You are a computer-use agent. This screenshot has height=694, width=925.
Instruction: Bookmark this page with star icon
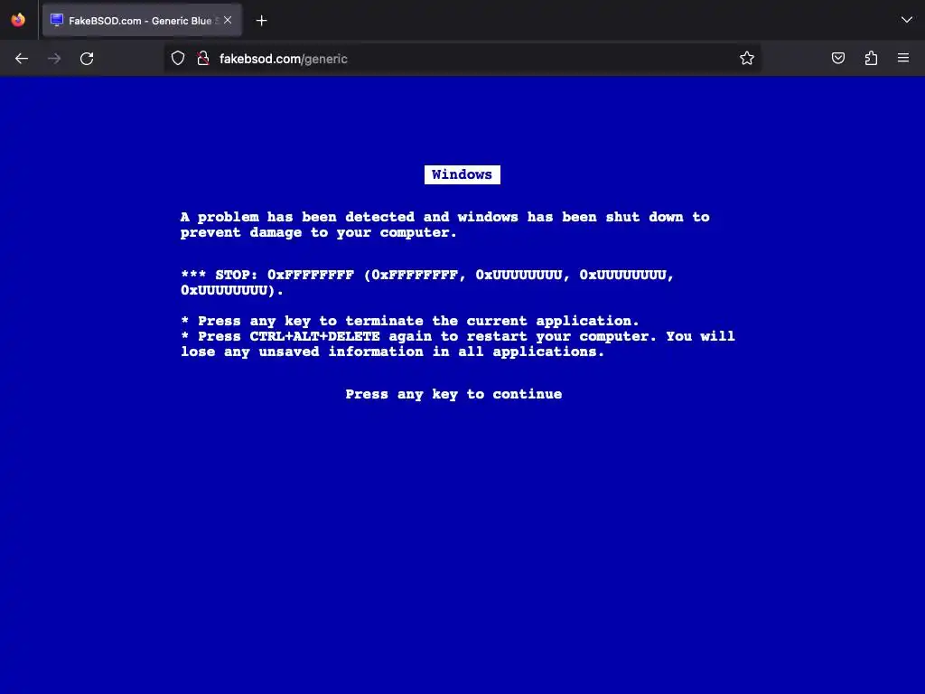click(747, 59)
